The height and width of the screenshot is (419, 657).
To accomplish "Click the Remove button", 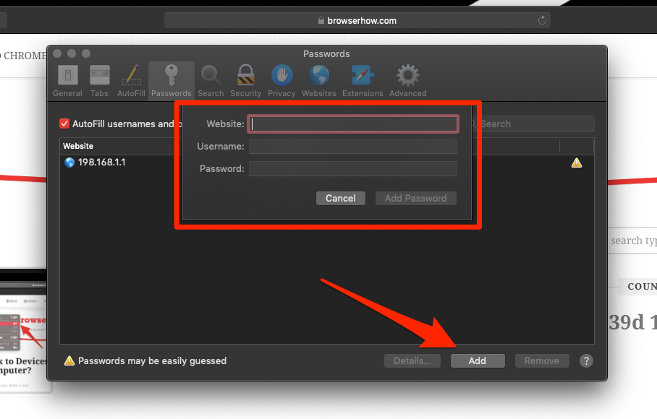I will (542, 361).
